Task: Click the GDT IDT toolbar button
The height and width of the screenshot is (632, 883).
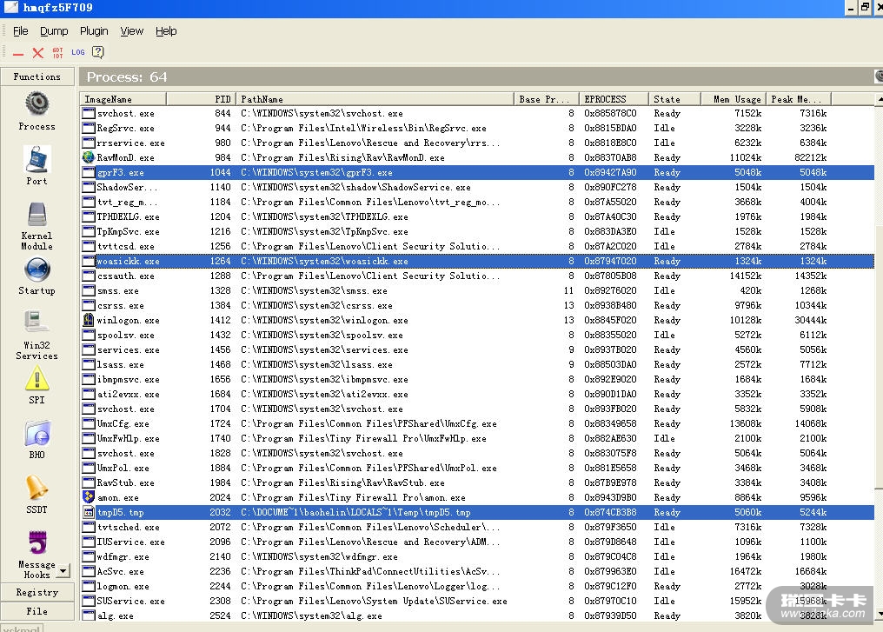Action: tap(58, 53)
